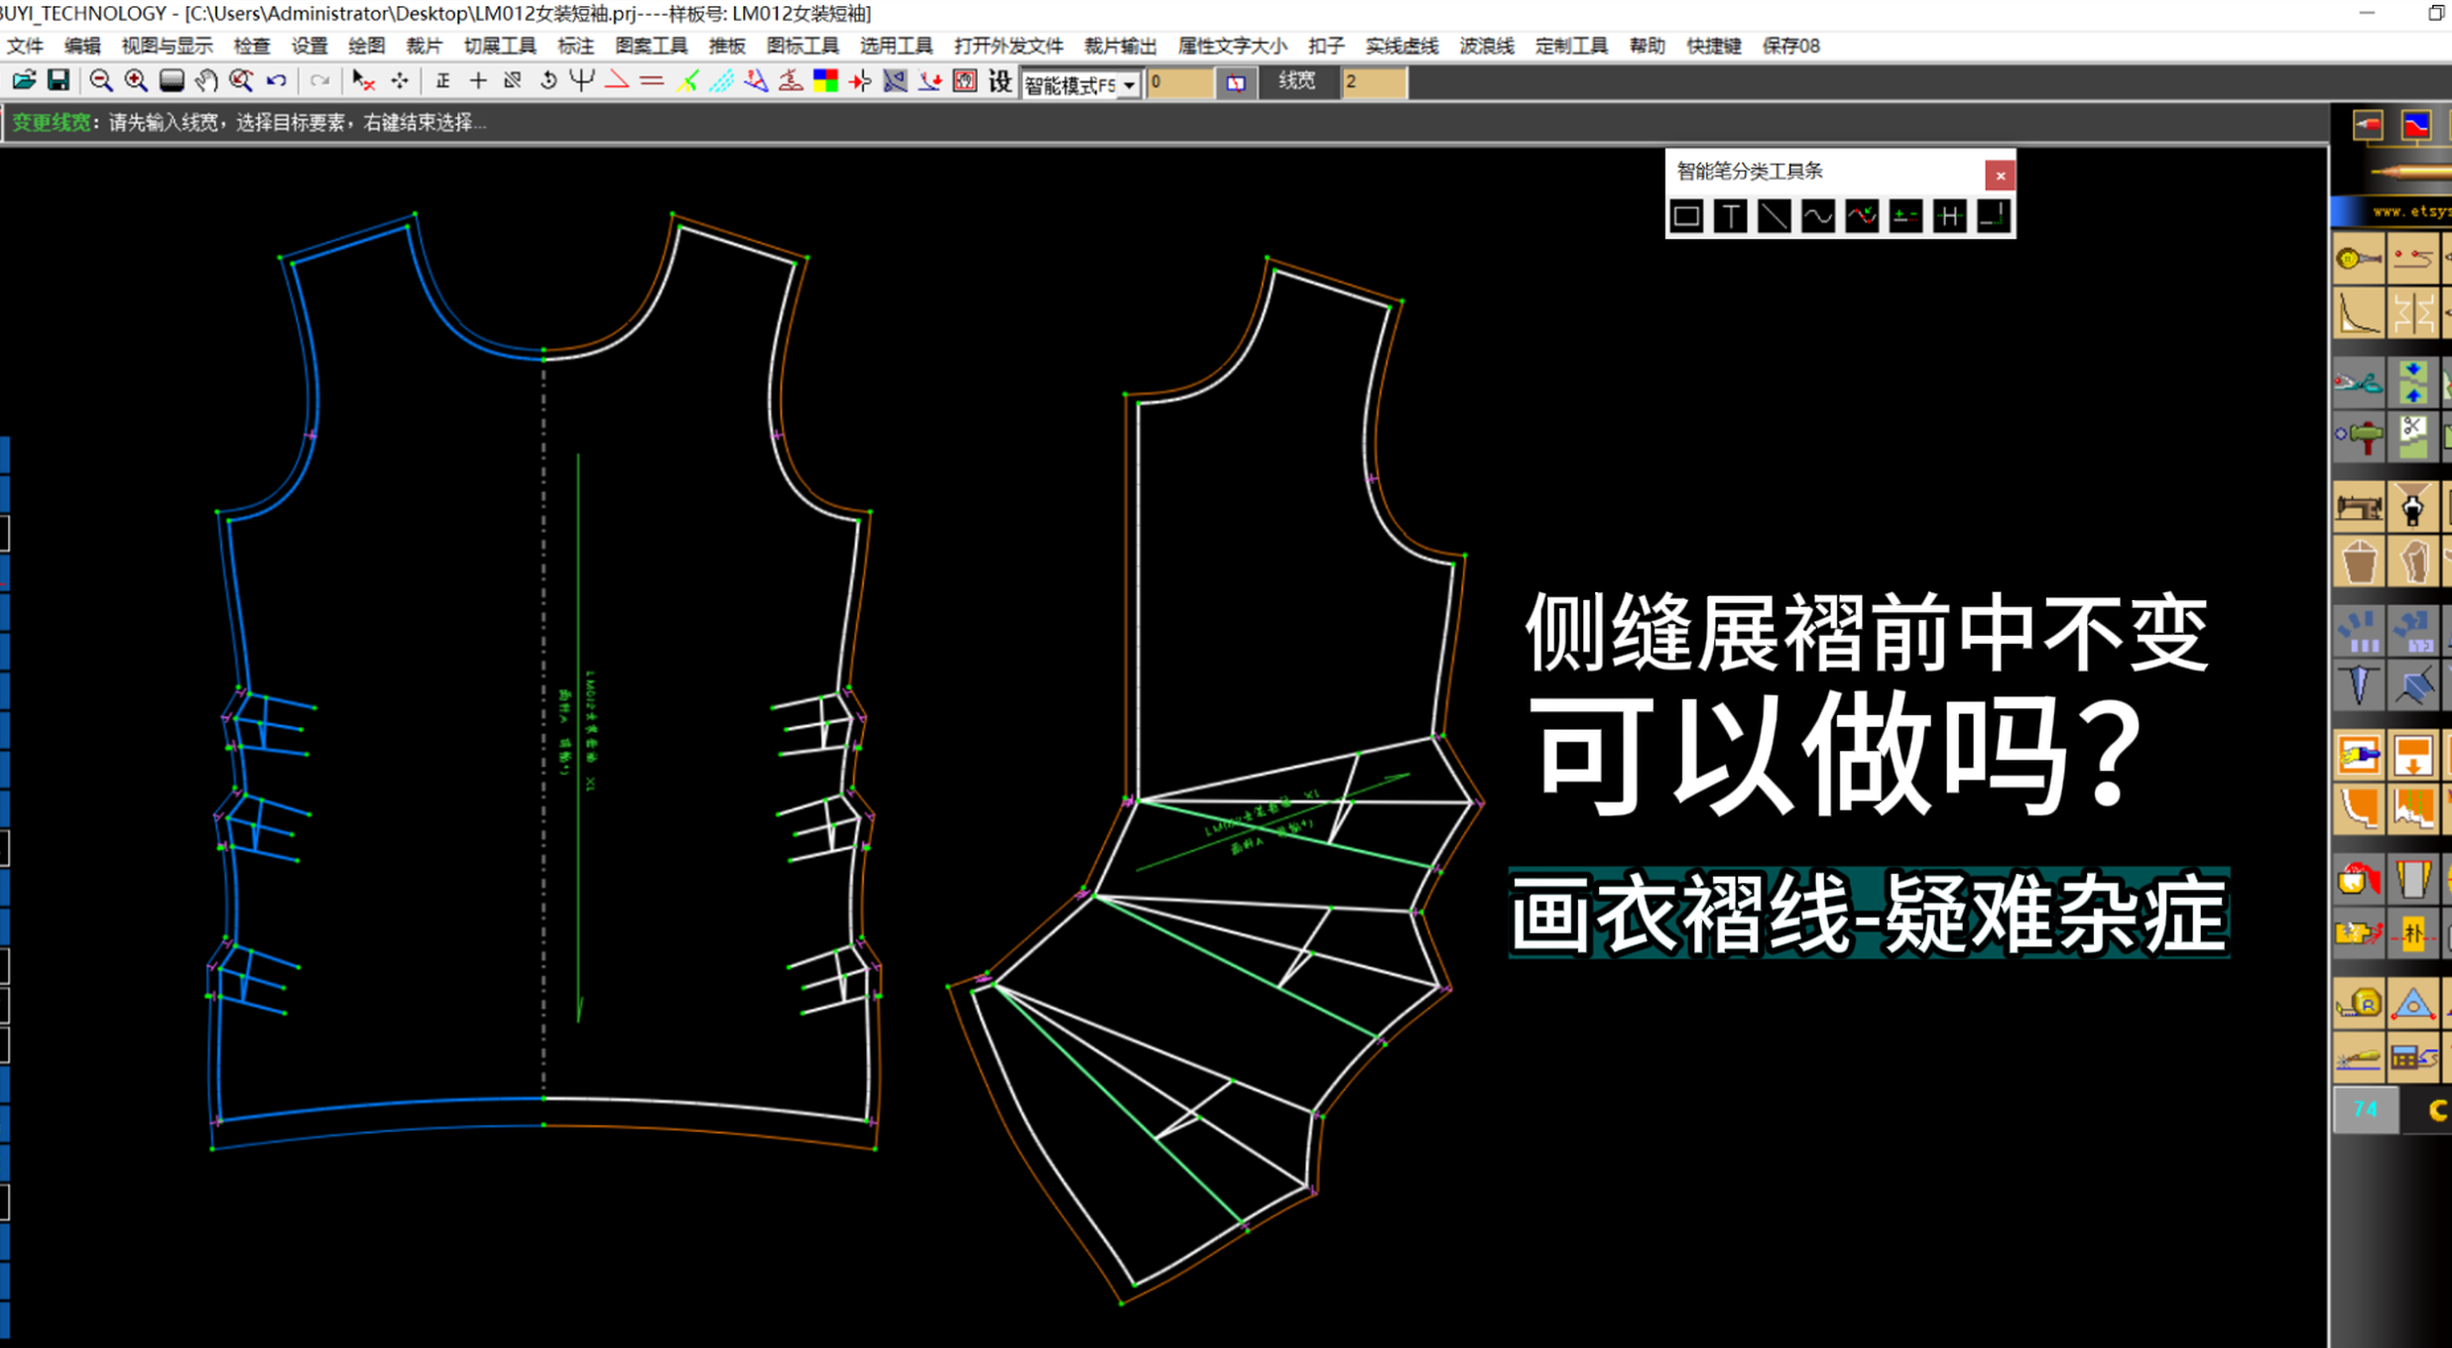Screen dimensions: 2452x1348
Task: Open the 推板 menu
Action: click(x=727, y=46)
